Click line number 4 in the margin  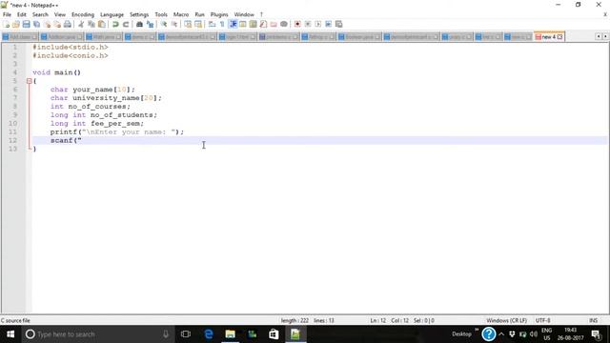[x=15, y=72]
